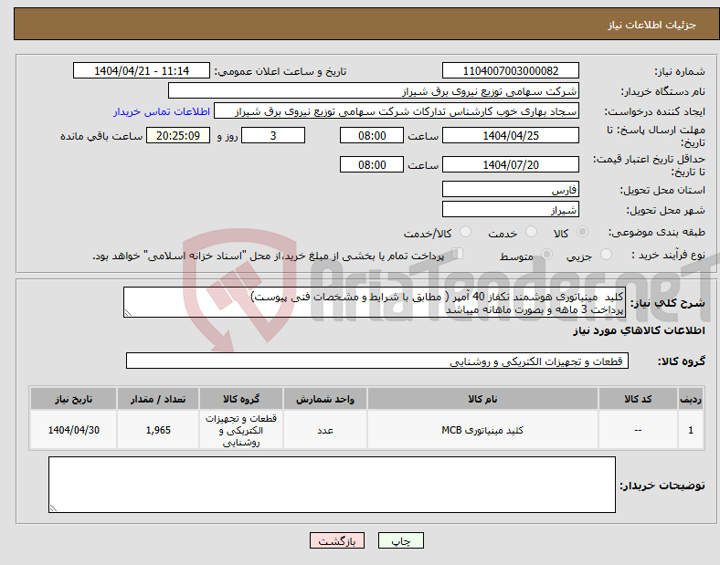The image size is (720, 565).
Task: Click the buyer organization name field
Action: click(374, 90)
